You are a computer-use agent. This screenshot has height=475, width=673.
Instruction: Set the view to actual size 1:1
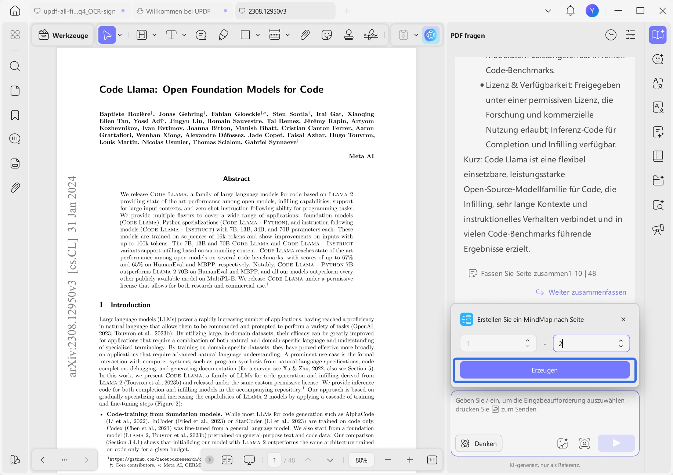click(432, 460)
